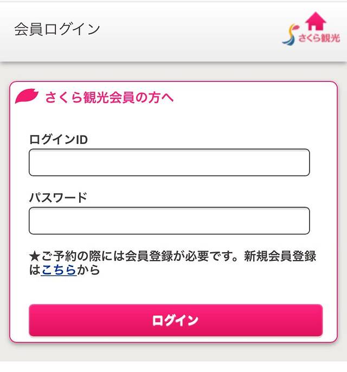Viewport: 347px width, 372px height.
Task: Click the から text after the こちら link
Action: point(88,270)
